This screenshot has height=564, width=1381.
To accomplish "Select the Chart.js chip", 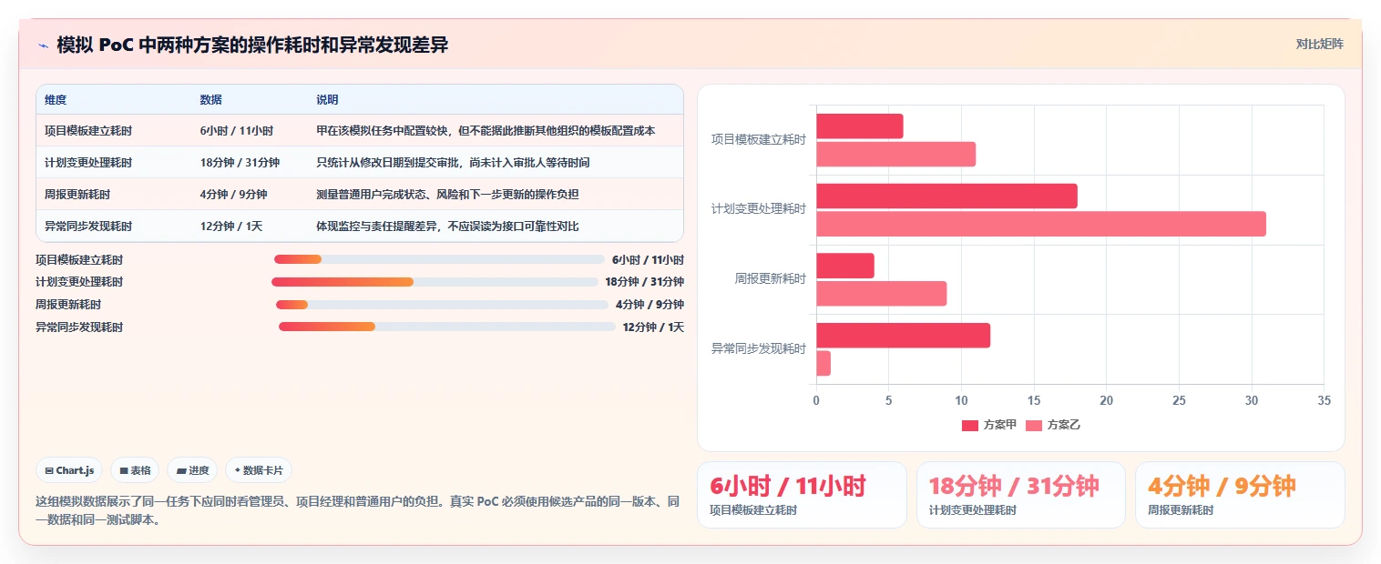I will tap(69, 470).
